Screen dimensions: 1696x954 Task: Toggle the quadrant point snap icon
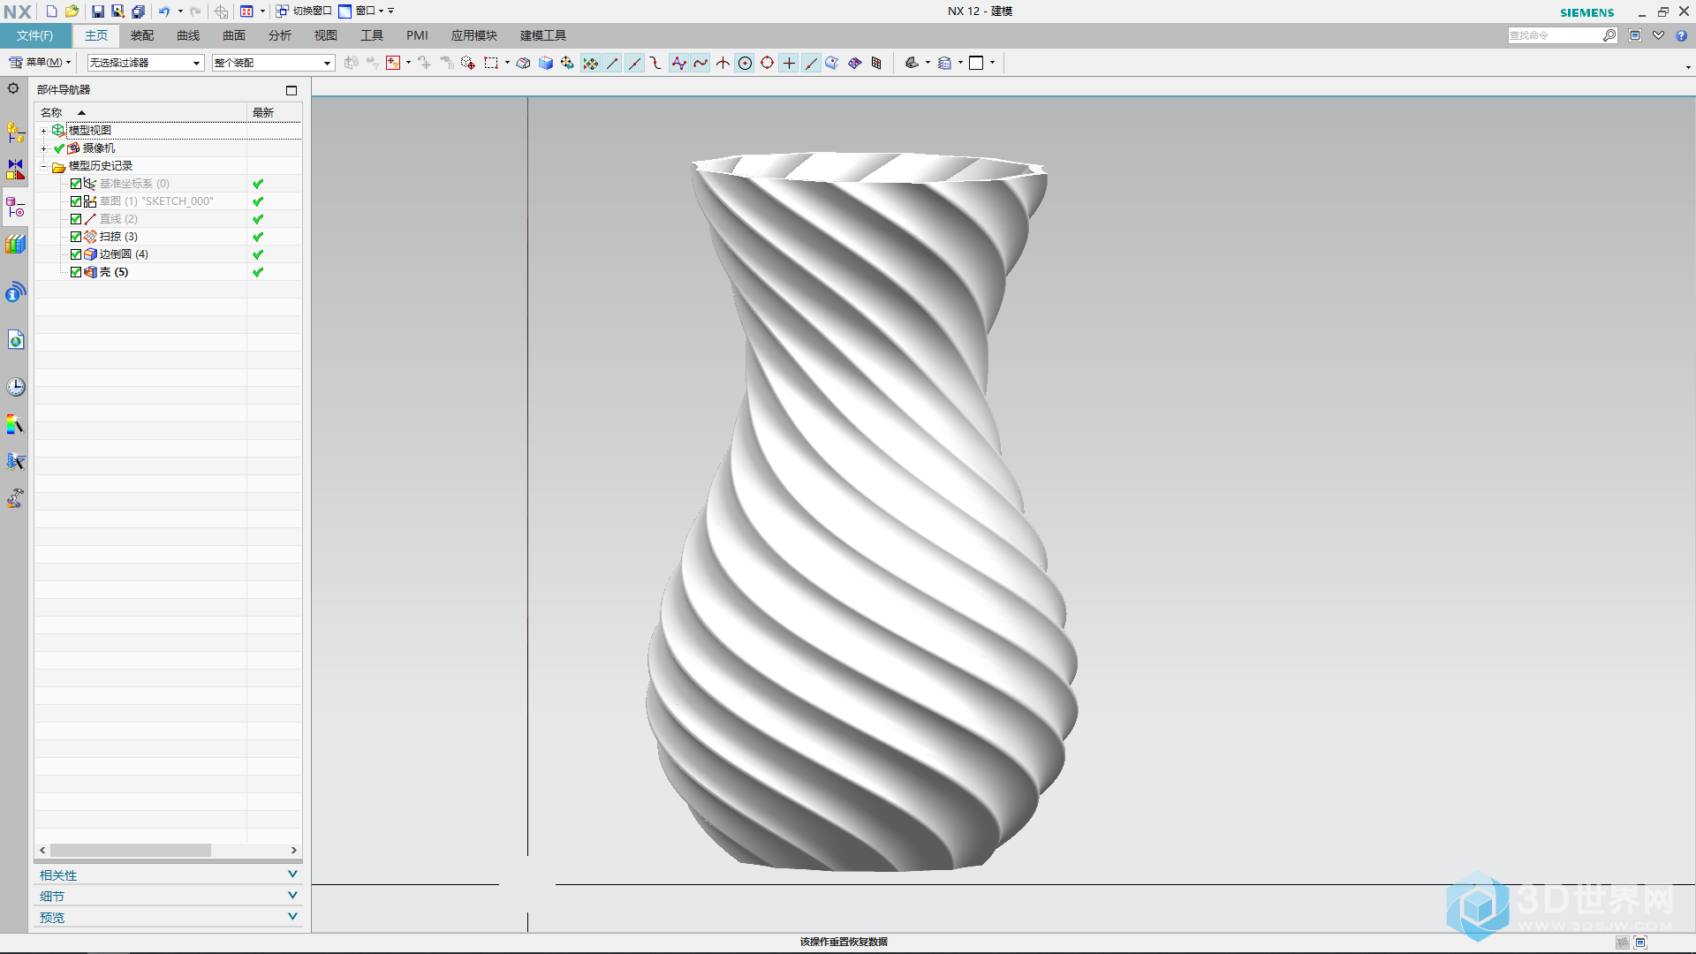(x=767, y=63)
